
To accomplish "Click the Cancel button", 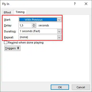I will click(x=81, y=87).
